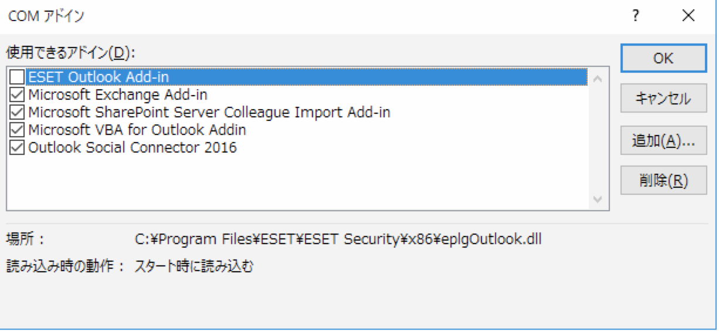The image size is (719, 331).
Task: Click the list scrollbar up arrow
Action: point(598,79)
